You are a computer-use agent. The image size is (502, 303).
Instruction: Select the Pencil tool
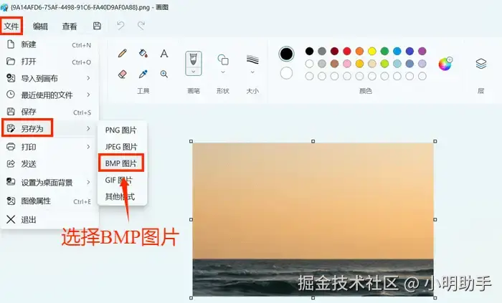(x=123, y=53)
